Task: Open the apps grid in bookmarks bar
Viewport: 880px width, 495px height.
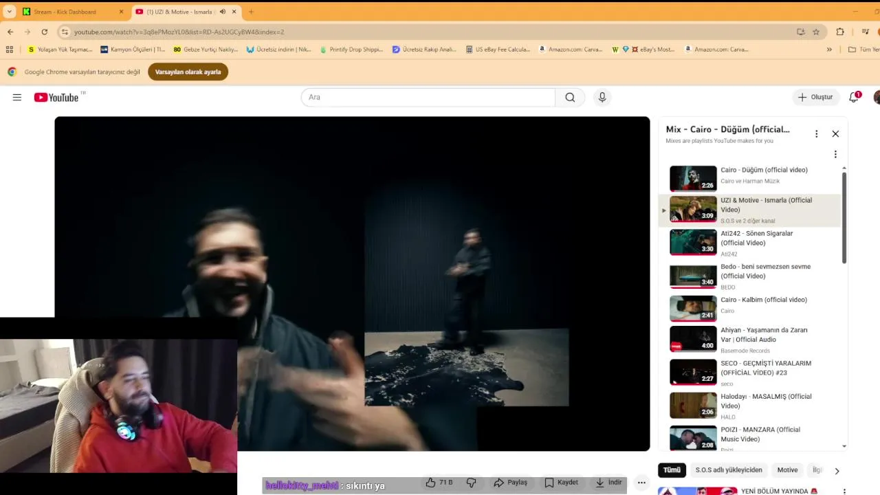Action: point(10,49)
